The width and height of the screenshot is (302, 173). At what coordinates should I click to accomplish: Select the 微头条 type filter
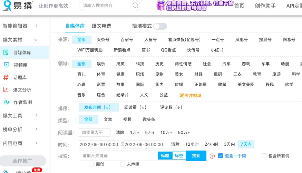point(149,119)
